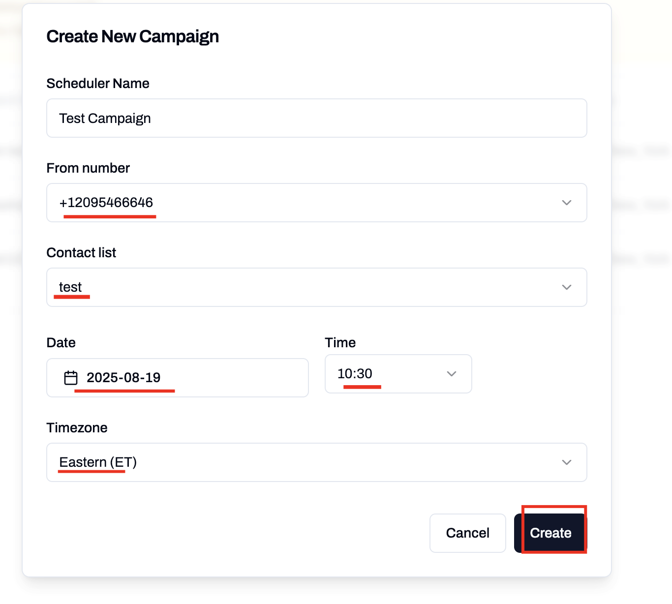Click the Create New Campaign dialog title

[132, 36]
